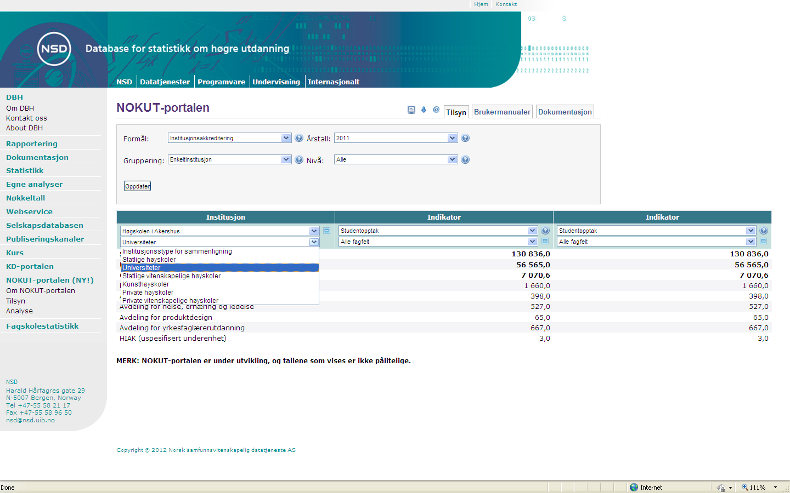The width and height of the screenshot is (790, 493).
Task: Open the Formål dropdown showing Institusjonsakkreditering
Action: coord(229,138)
